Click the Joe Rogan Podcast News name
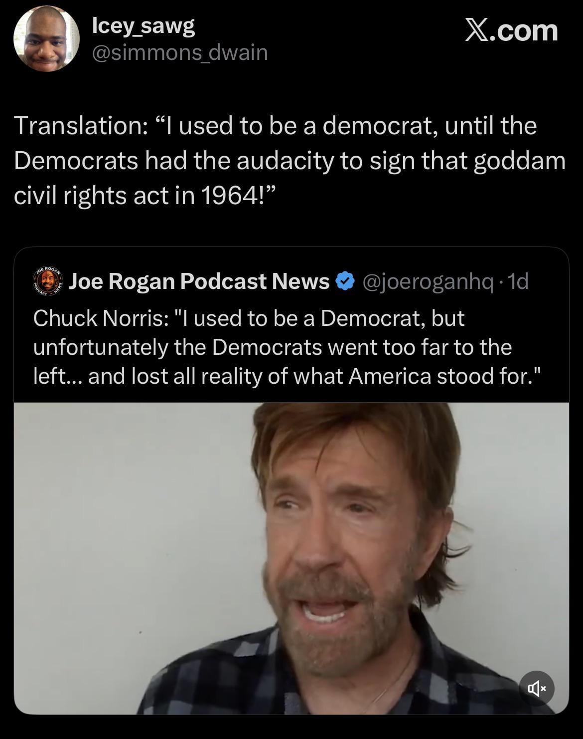Image resolution: width=583 pixels, height=739 pixels. pyautogui.click(x=199, y=281)
